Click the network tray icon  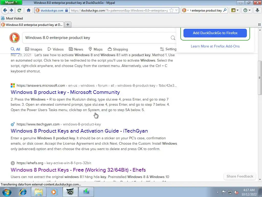230,192
